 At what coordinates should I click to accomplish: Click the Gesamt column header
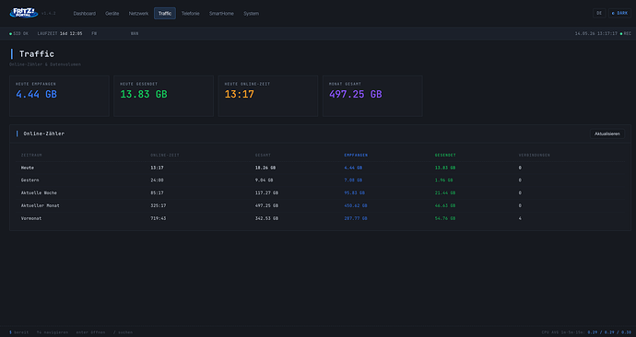[263, 155]
